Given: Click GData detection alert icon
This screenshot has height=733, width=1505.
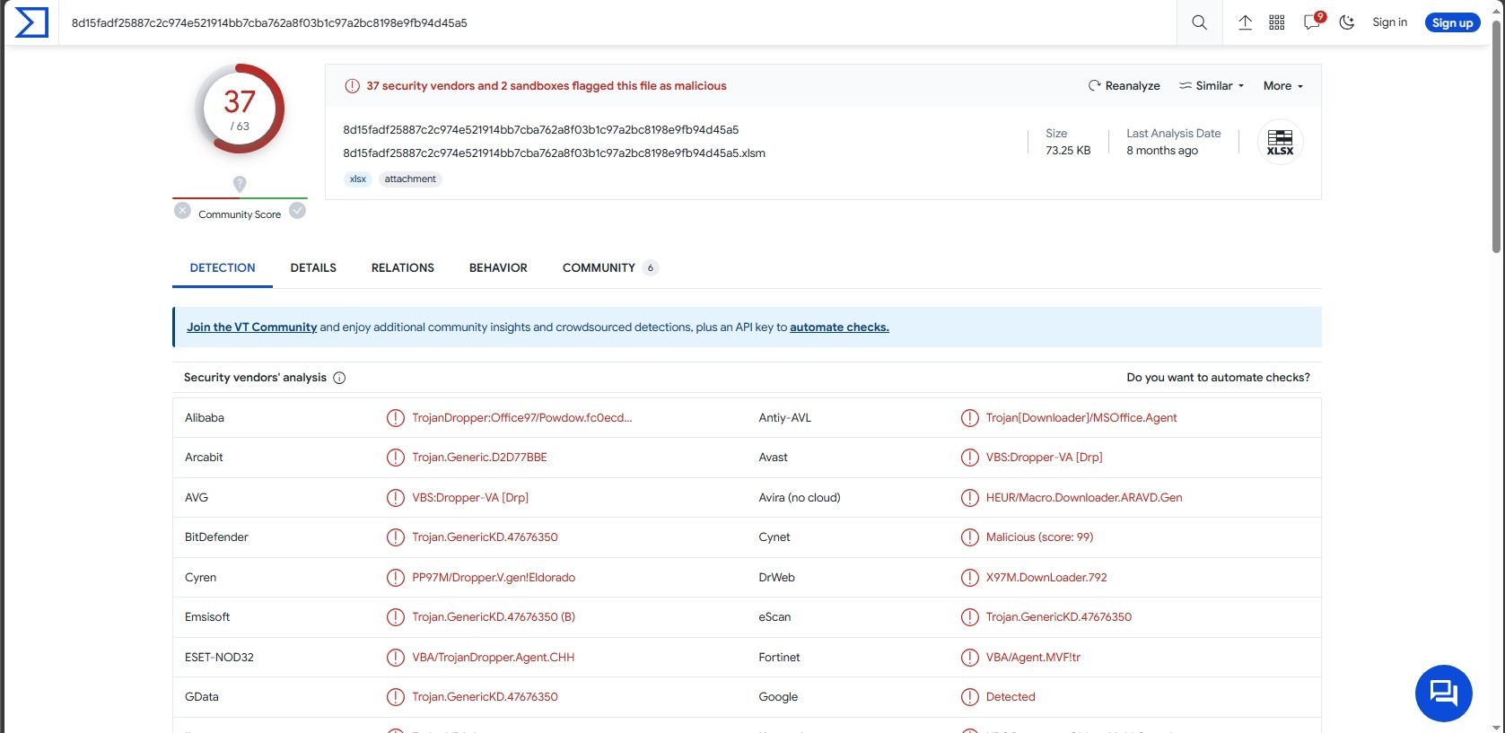Looking at the screenshot, I should click(396, 697).
